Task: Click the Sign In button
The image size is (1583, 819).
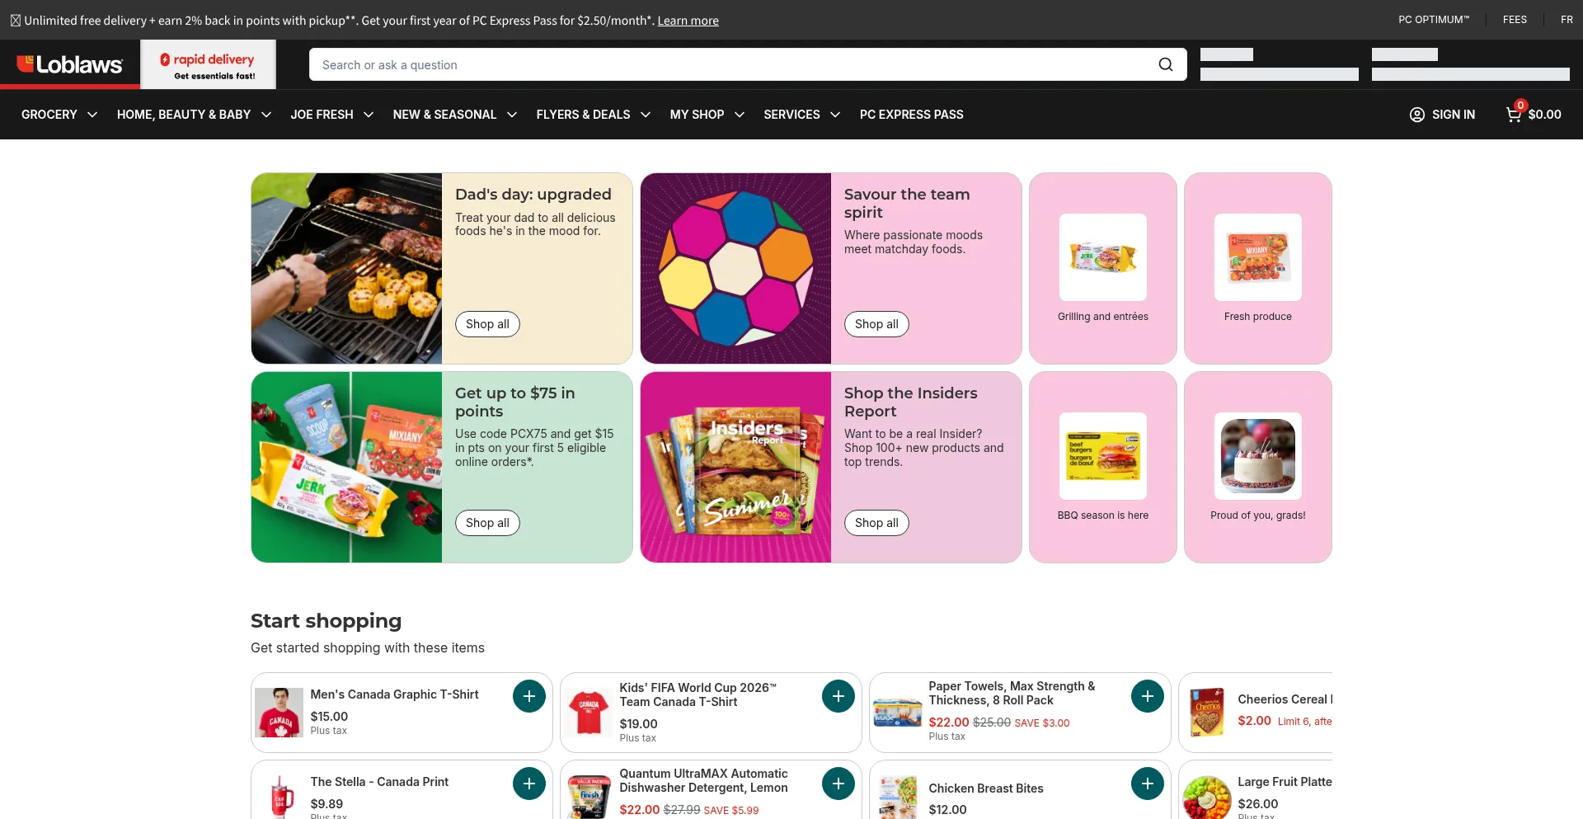Action: coord(1442,115)
